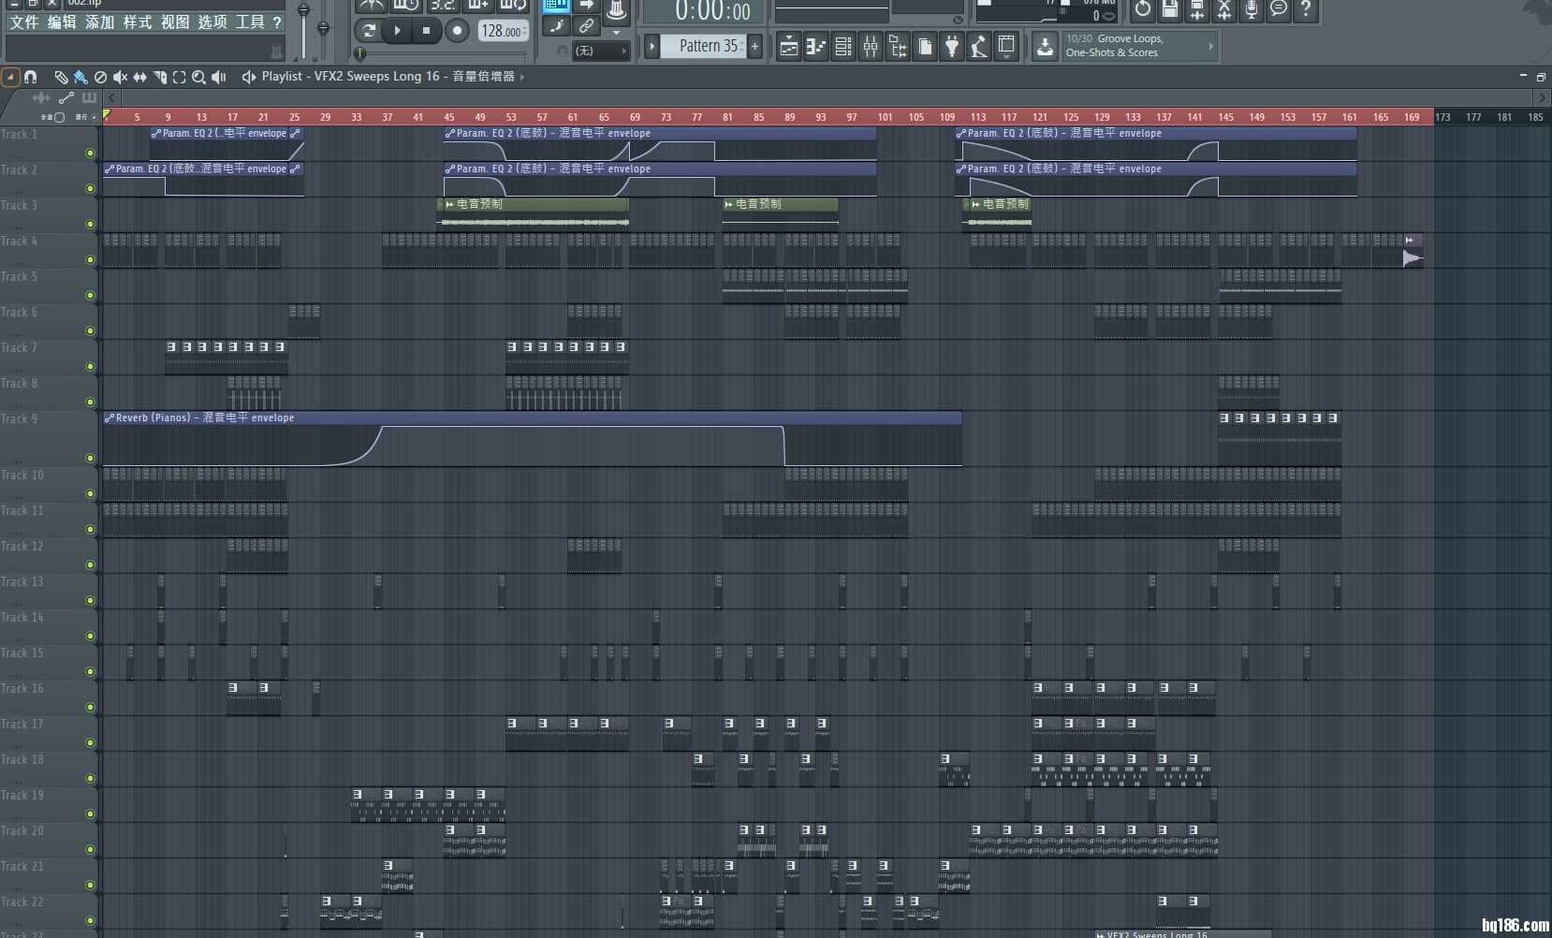Mute Track 3 with its green light
Viewport: 1552px width, 938px height.
tap(91, 224)
